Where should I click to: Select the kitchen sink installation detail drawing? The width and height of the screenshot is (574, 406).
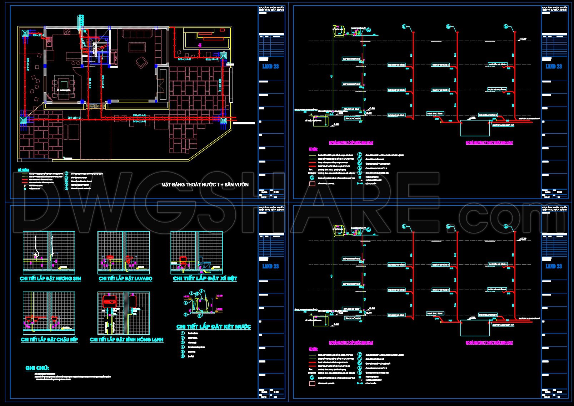pyautogui.click(x=49, y=313)
